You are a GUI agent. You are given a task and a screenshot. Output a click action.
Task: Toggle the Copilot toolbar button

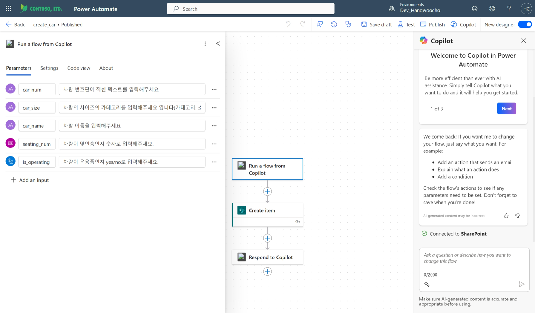coord(463,24)
